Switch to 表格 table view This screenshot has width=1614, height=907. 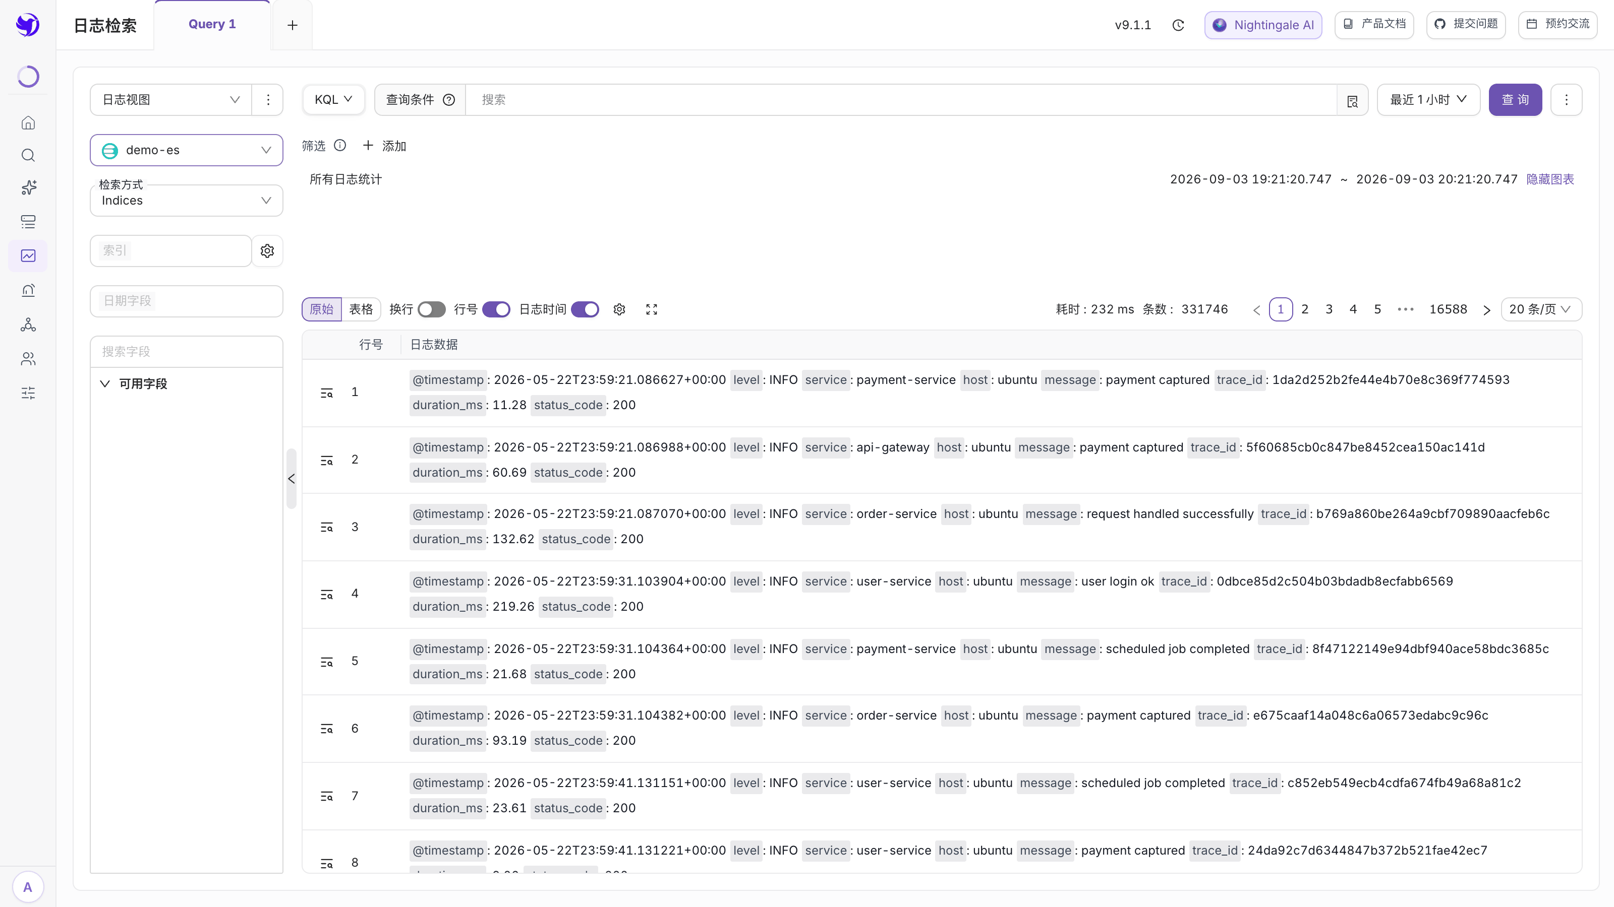(x=361, y=309)
